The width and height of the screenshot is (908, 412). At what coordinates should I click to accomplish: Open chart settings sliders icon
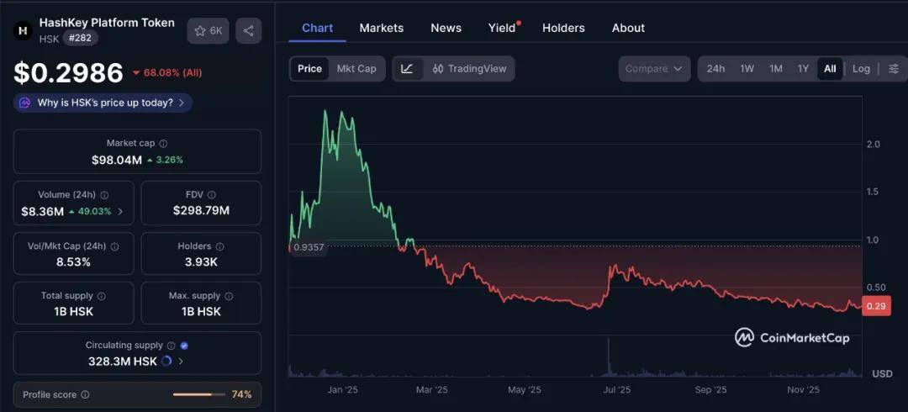point(893,69)
